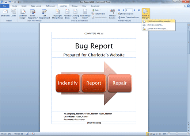190x136 pixels.
Task: Click the Save icon in Quick Access toolbar
Action: pyautogui.click(x=6, y=2)
